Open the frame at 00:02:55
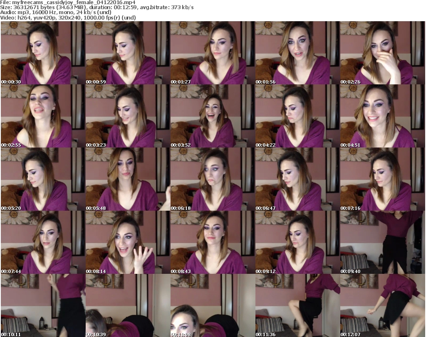Viewport: 426px width, 337px height. [x=42, y=116]
